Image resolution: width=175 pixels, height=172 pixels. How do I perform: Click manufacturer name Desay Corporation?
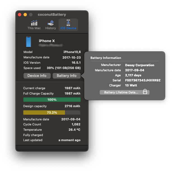[x=140, y=65]
